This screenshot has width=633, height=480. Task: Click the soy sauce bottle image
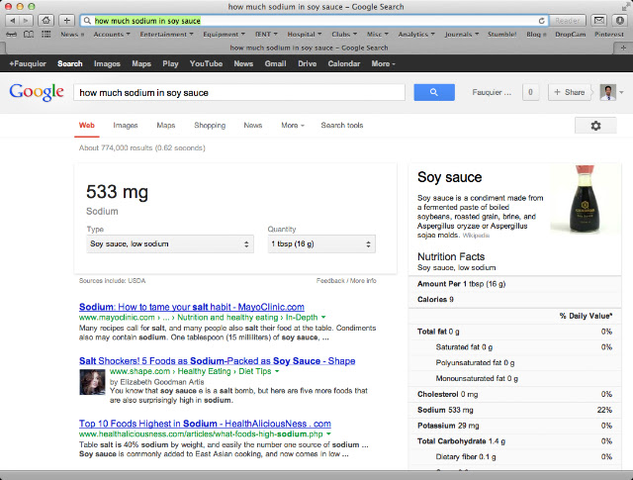point(585,199)
